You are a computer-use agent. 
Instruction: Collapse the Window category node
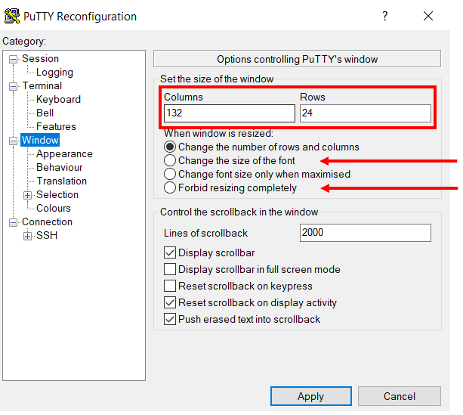click(14, 141)
